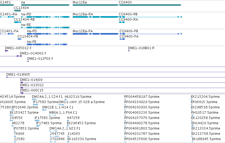
Task: Select the DME1-018B01.R marker arrow
Action: (x=128, y=51)
